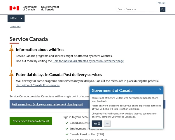Click the checkmark beside Canada Pension Plan (CPP)
Image resolution: width=175 pixels, height=140 pixels.
(67, 134)
